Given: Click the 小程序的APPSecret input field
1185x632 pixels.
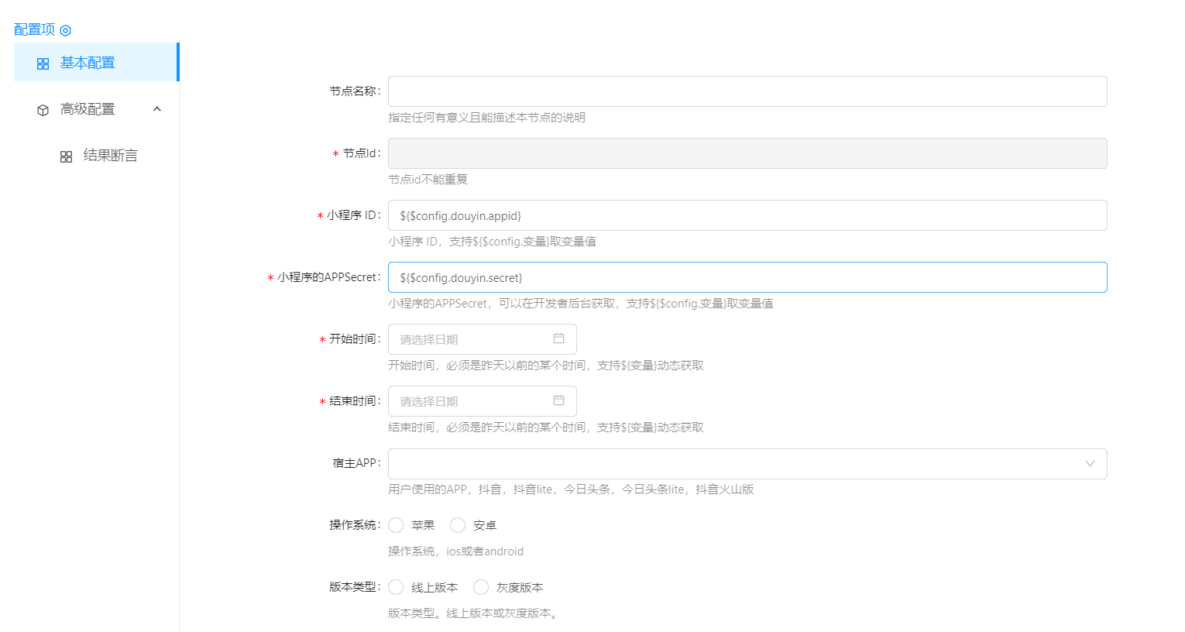Looking at the screenshot, I should tap(747, 277).
